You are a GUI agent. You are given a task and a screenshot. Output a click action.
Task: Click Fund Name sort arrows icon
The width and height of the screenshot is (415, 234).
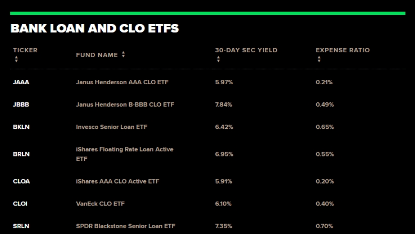[124, 54]
